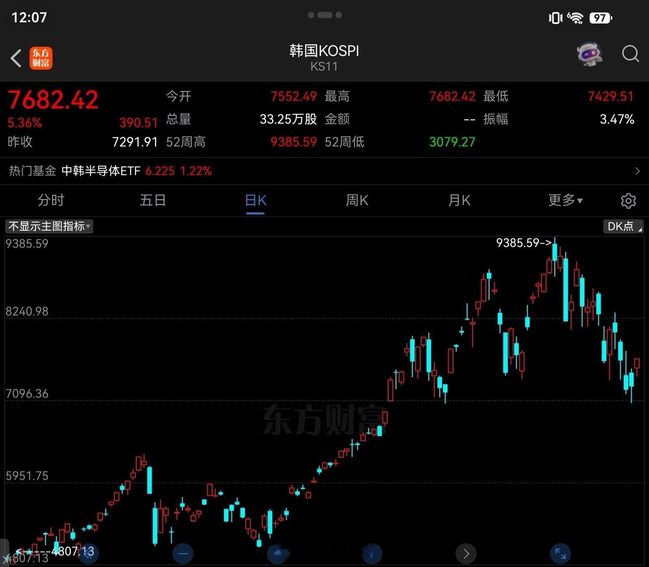The width and height of the screenshot is (649, 567).
Task: Tap the back arrow icon
Action: point(16,58)
